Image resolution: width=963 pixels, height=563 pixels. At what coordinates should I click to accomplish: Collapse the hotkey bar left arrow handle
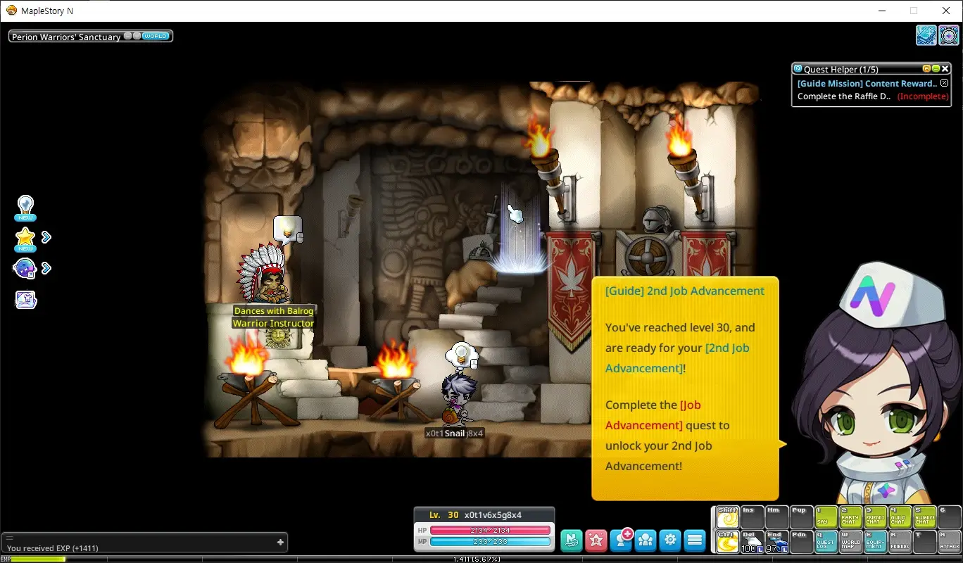(713, 529)
